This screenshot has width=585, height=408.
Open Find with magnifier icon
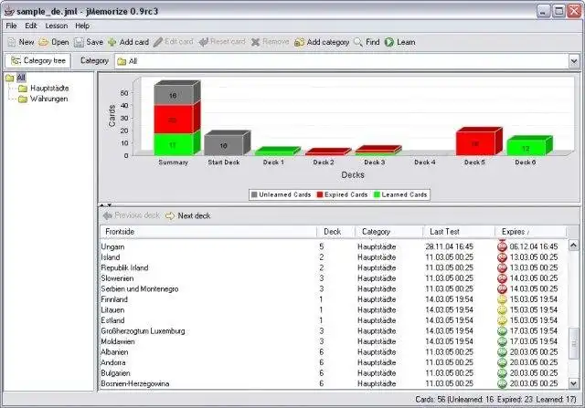coord(358,42)
